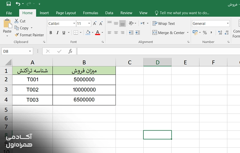This screenshot has width=240, height=153.
Task: Switch to the Page Layout tab
Action: click(x=66, y=13)
